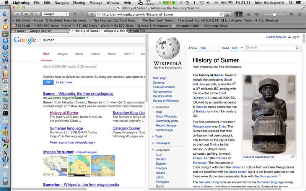
Task: Select the Deutsch language link
Action: 161,159
